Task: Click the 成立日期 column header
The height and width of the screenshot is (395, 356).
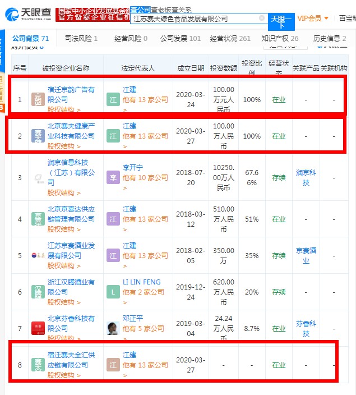Action: click(x=191, y=68)
